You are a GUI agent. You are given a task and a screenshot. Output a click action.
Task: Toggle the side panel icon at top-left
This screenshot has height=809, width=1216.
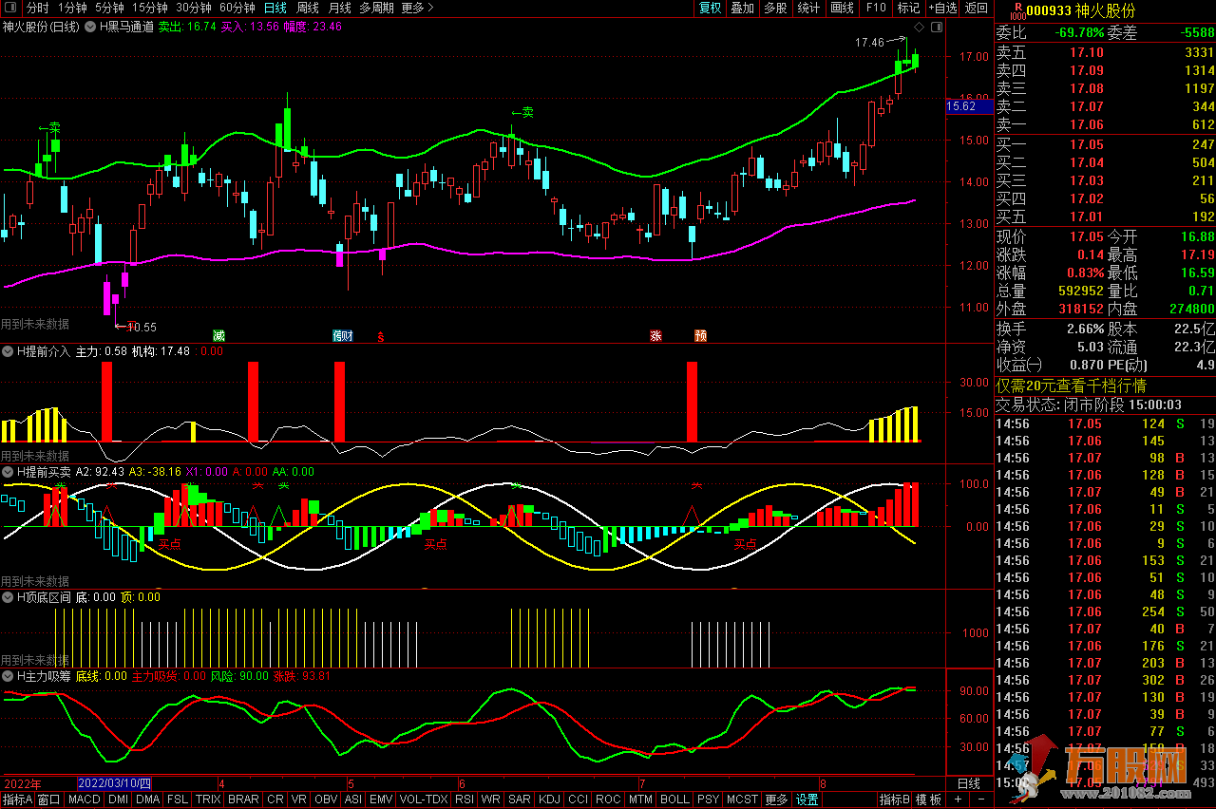point(10,8)
